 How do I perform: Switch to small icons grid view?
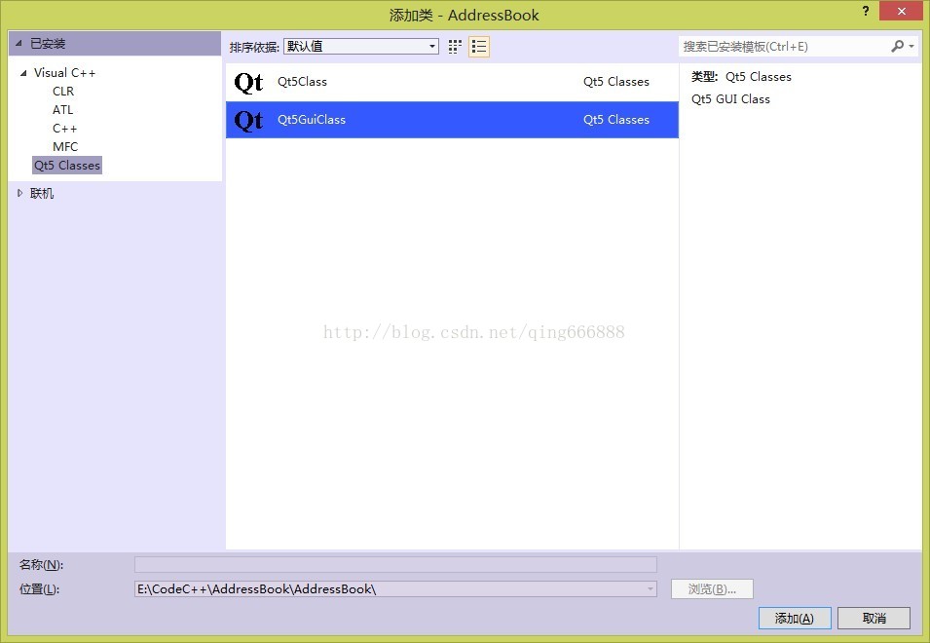[455, 47]
